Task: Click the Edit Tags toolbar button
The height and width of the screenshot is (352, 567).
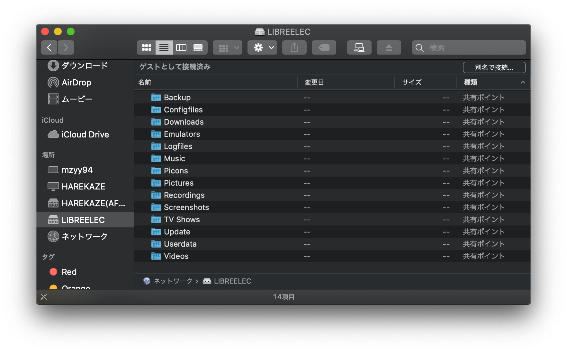Action: [x=324, y=48]
